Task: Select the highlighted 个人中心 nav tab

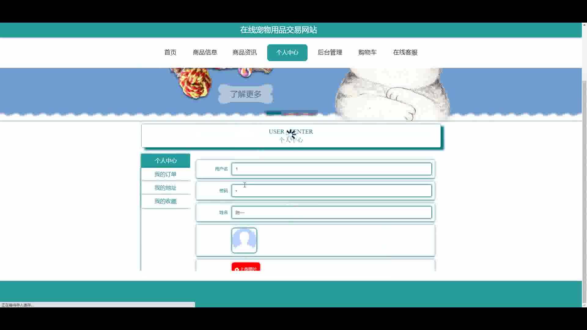Action: click(x=287, y=53)
